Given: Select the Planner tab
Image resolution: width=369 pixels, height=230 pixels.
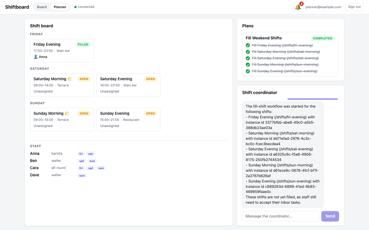Looking at the screenshot, I should coord(60,7).
